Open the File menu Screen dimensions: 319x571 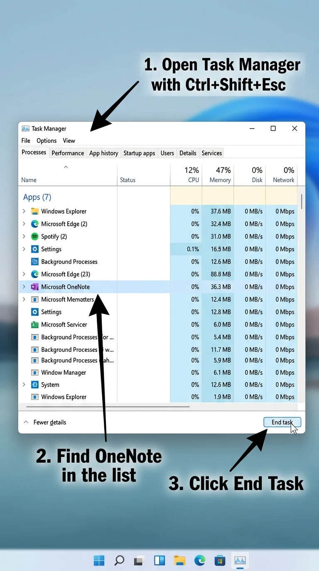tap(26, 141)
